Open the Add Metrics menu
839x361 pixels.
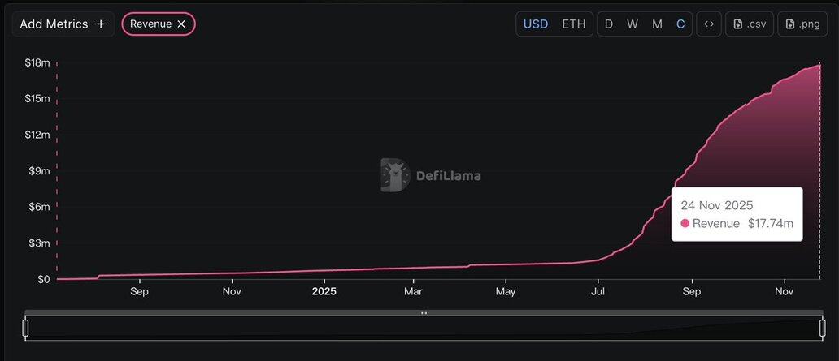point(54,24)
